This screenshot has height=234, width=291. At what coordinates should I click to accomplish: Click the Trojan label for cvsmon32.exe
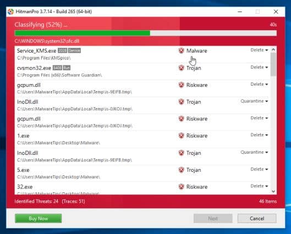(x=194, y=68)
